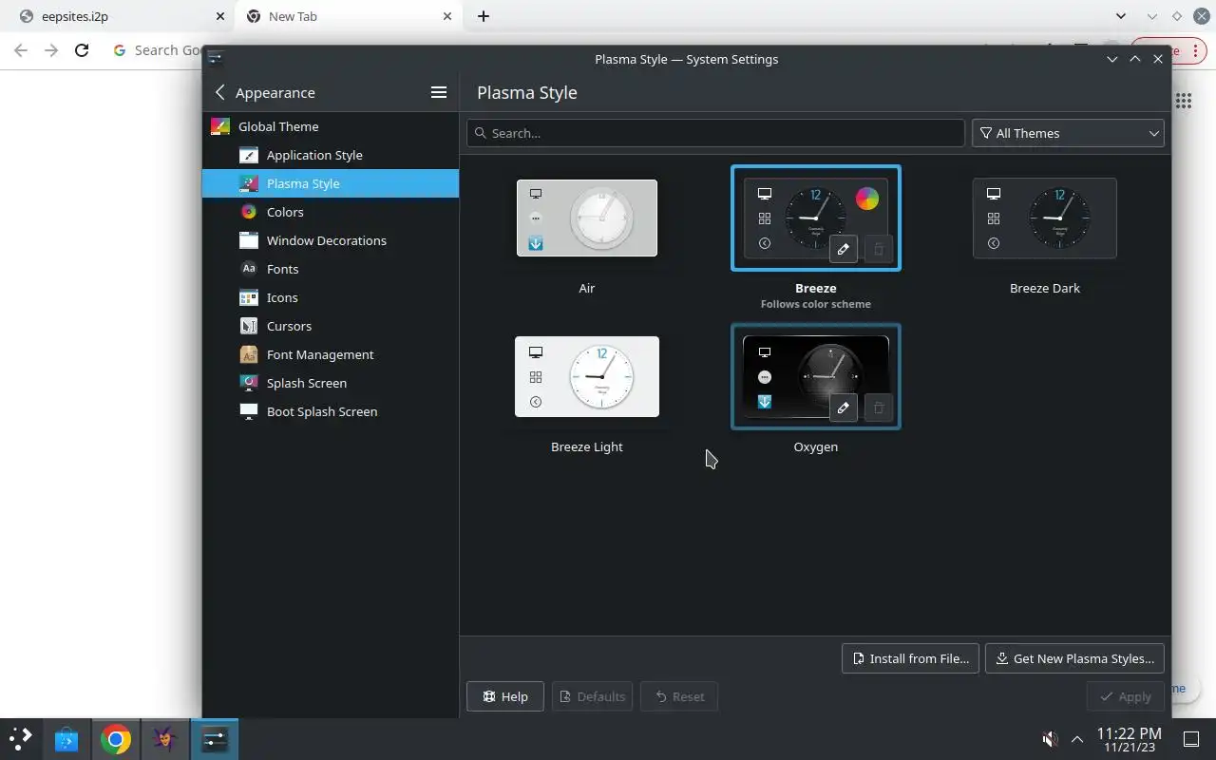Screen dimensions: 1216x760
Task: Open Chrome from the taskbar
Action: click(116, 739)
